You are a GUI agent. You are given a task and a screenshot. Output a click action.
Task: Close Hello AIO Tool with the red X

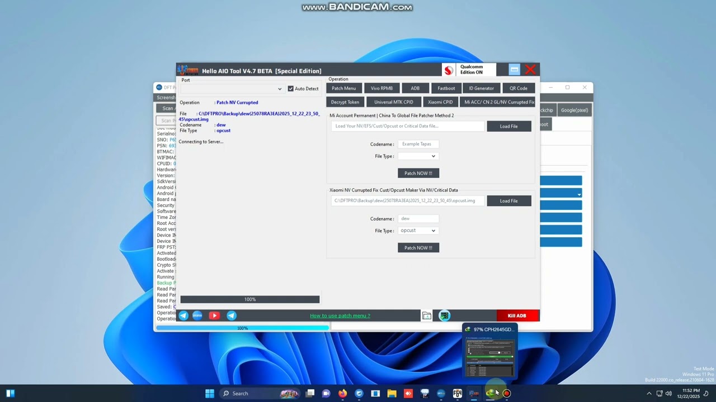coord(530,70)
